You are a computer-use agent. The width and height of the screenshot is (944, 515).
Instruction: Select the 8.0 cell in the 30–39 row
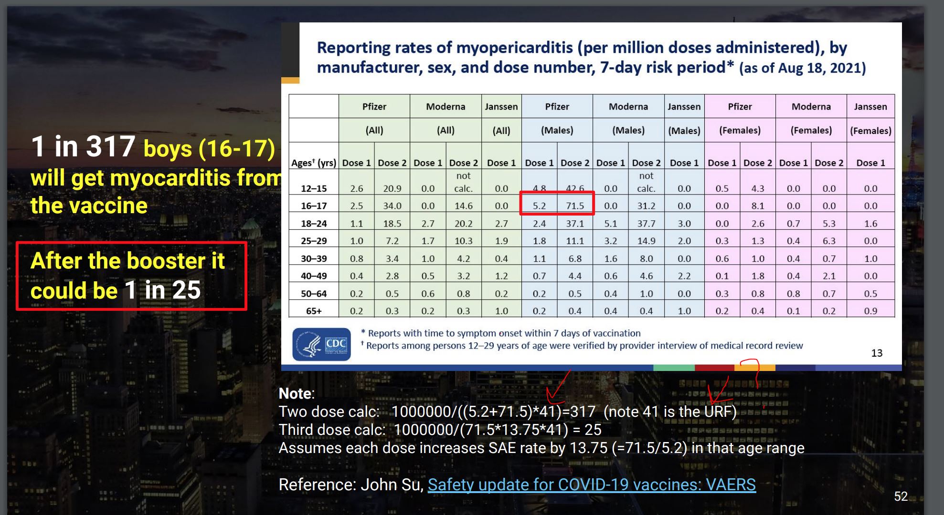pos(646,258)
